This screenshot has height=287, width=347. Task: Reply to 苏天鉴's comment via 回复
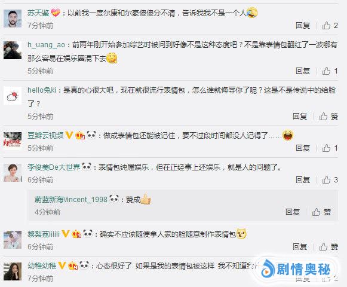point(303,26)
